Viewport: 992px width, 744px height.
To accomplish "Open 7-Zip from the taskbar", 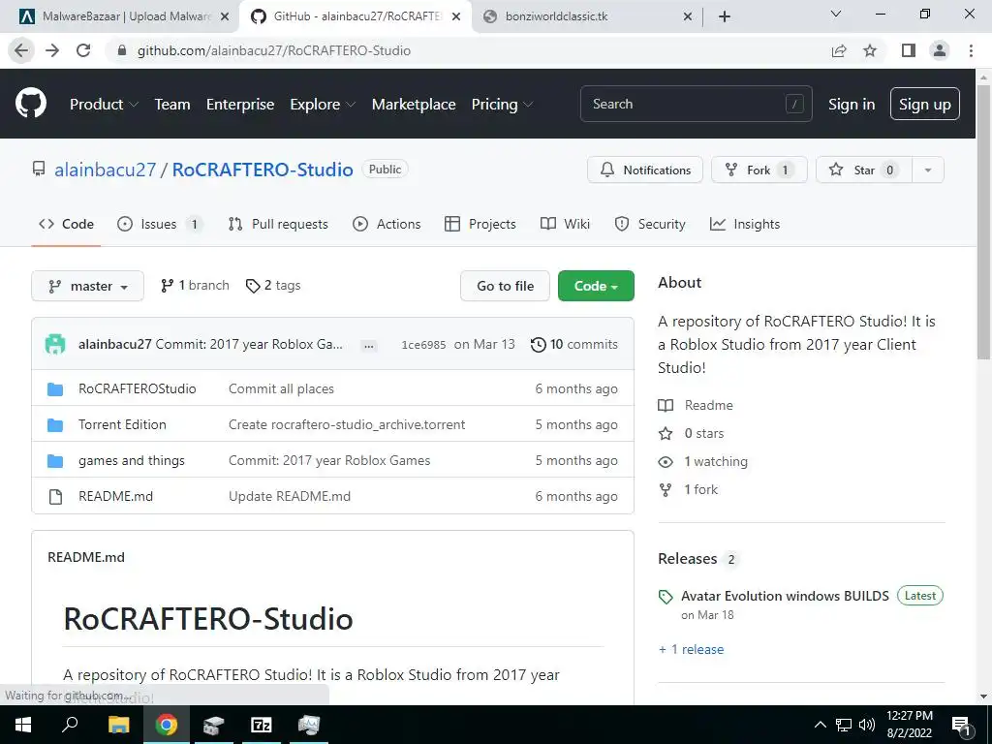I will [262, 725].
